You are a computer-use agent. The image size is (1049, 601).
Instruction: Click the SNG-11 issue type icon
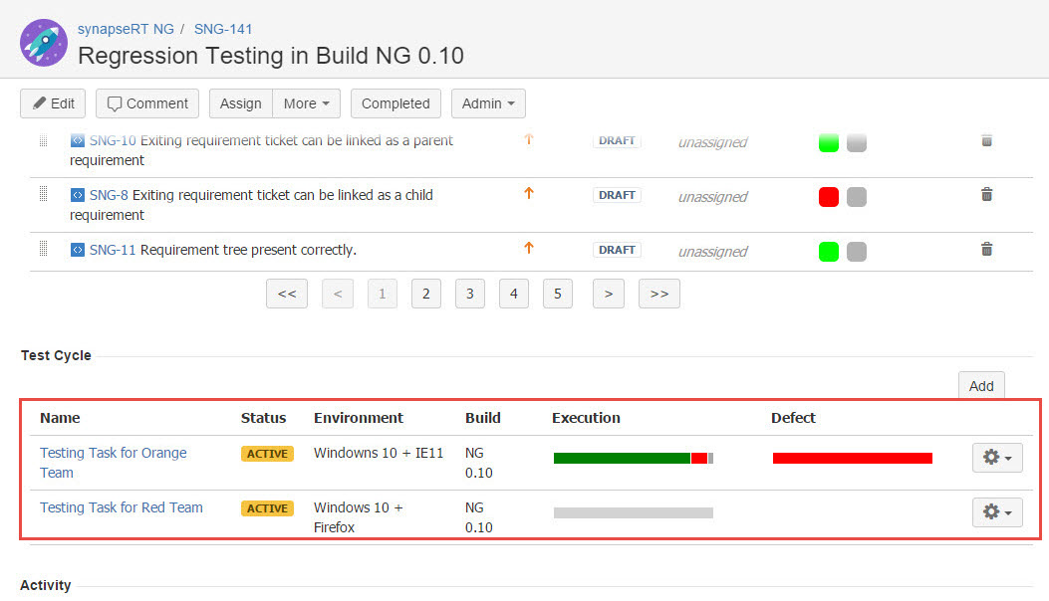tap(78, 250)
